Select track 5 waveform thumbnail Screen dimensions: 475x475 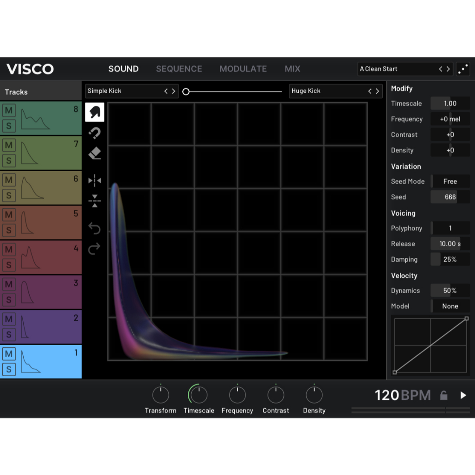[x=27, y=223]
